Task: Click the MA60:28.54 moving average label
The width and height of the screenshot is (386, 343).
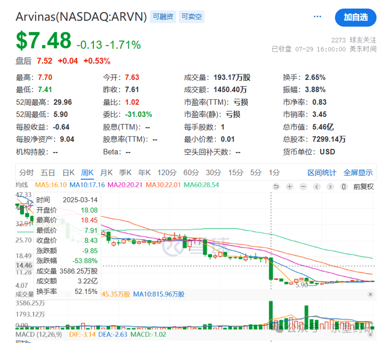Action: point(201,185)
